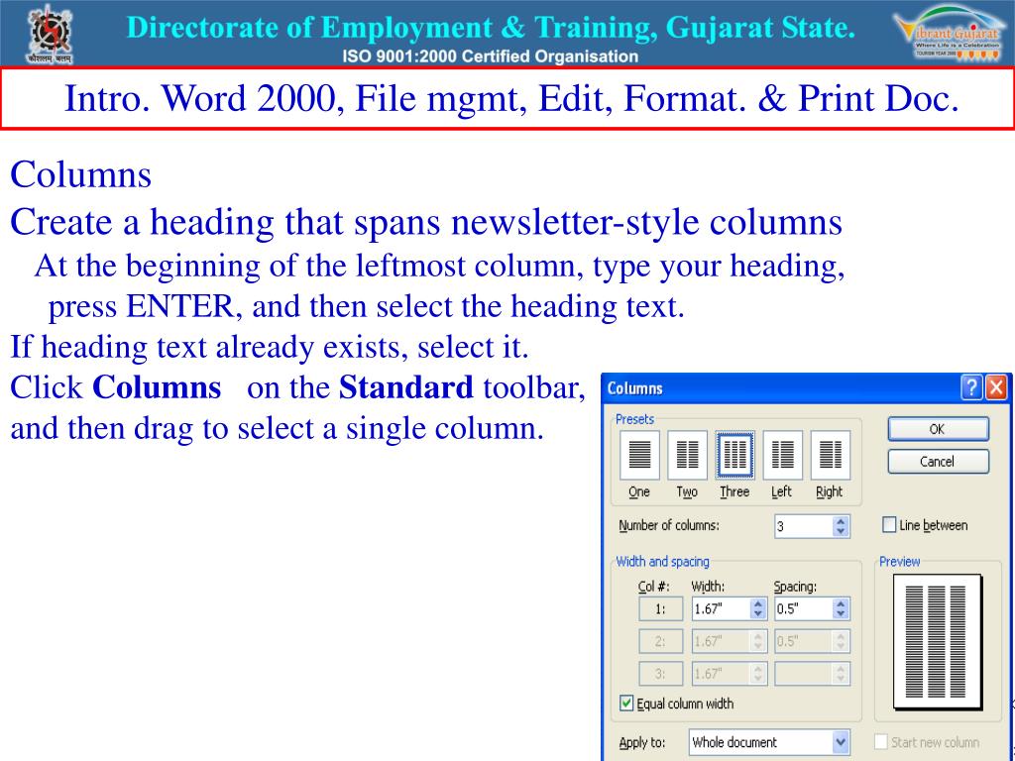The width and height of the screenshot is (1015, 761).
Task: Click the 'Width and spacing' group label
Action: (x=662, y=562)
